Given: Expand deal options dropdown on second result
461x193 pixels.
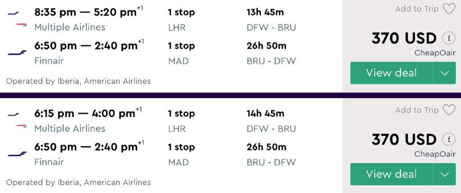Looking at the screenshot, I should pos(444,174).
